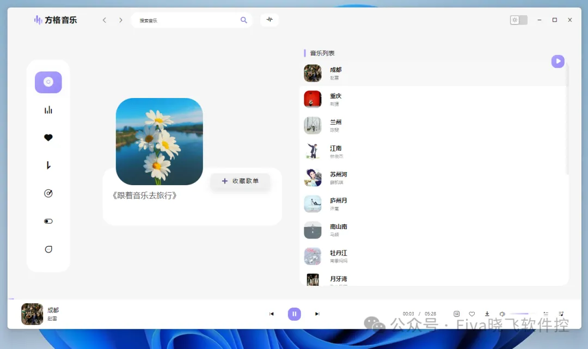Select the song 江南 in the list
Image resolution: width=588 pixels, height=349 pixels.
433,151
